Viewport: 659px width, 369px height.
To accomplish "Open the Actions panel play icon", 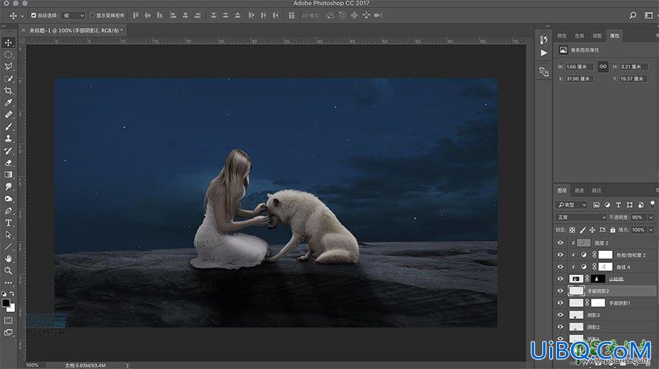I will tap(544, 53).
